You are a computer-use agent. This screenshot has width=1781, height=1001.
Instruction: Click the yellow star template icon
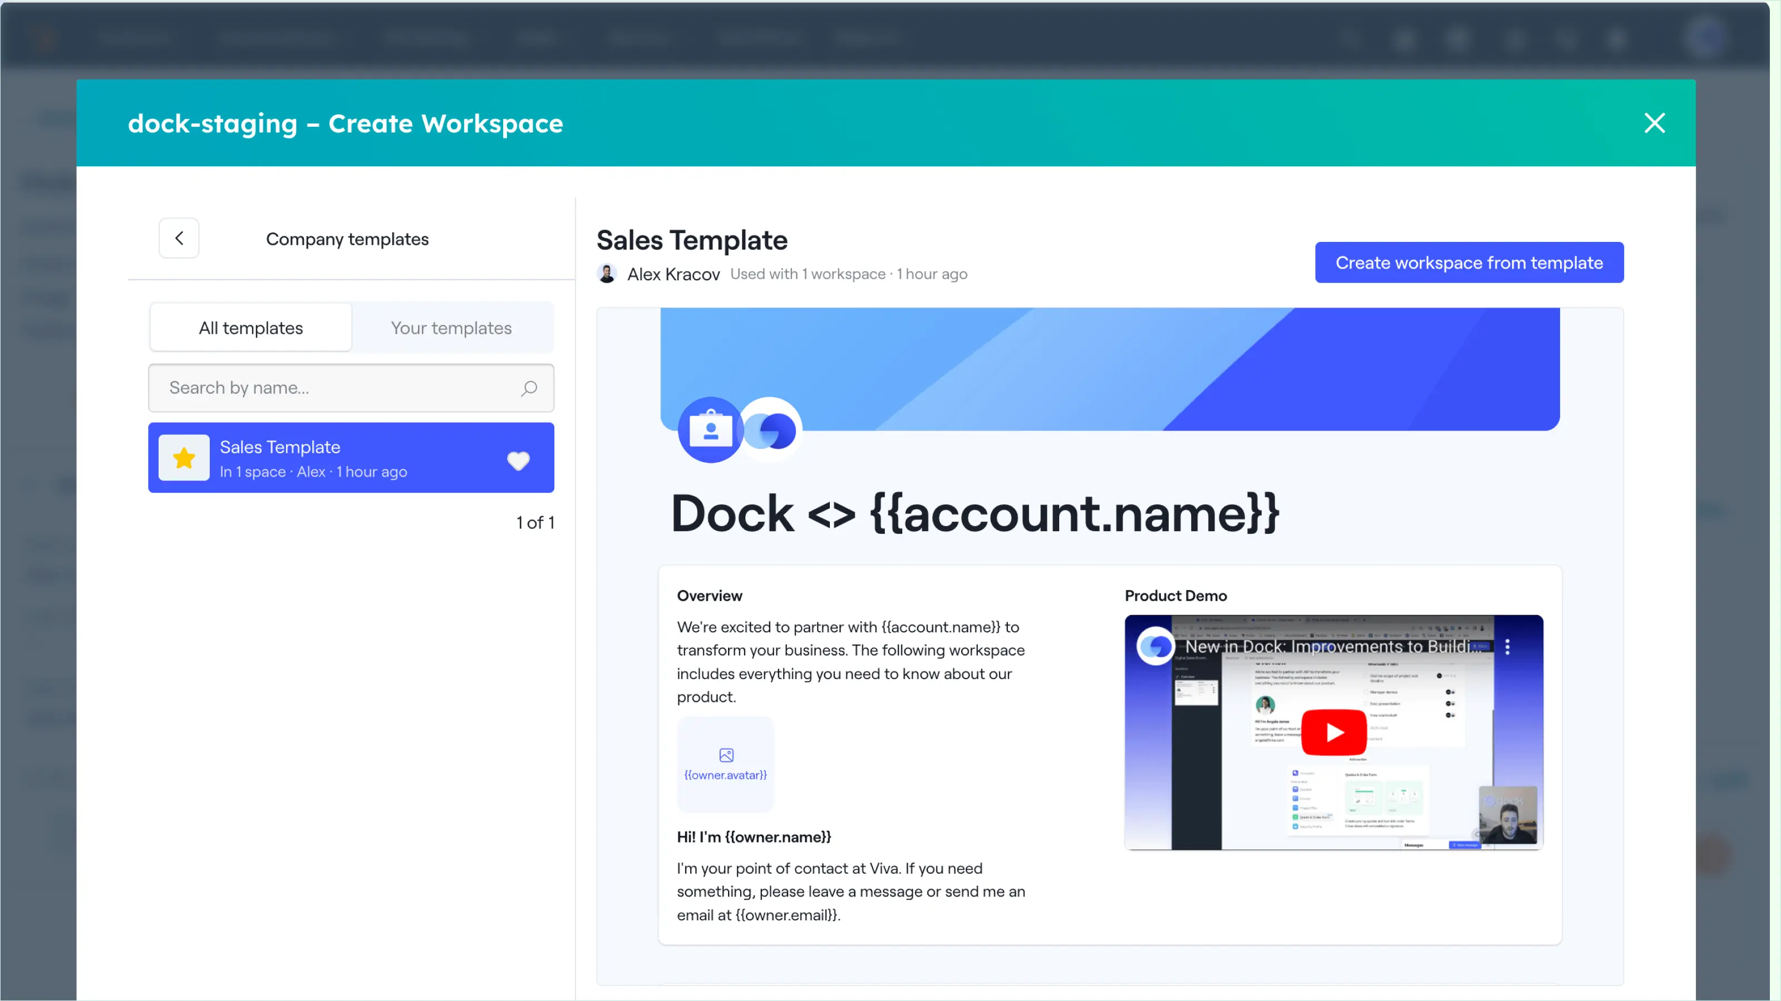184,458
